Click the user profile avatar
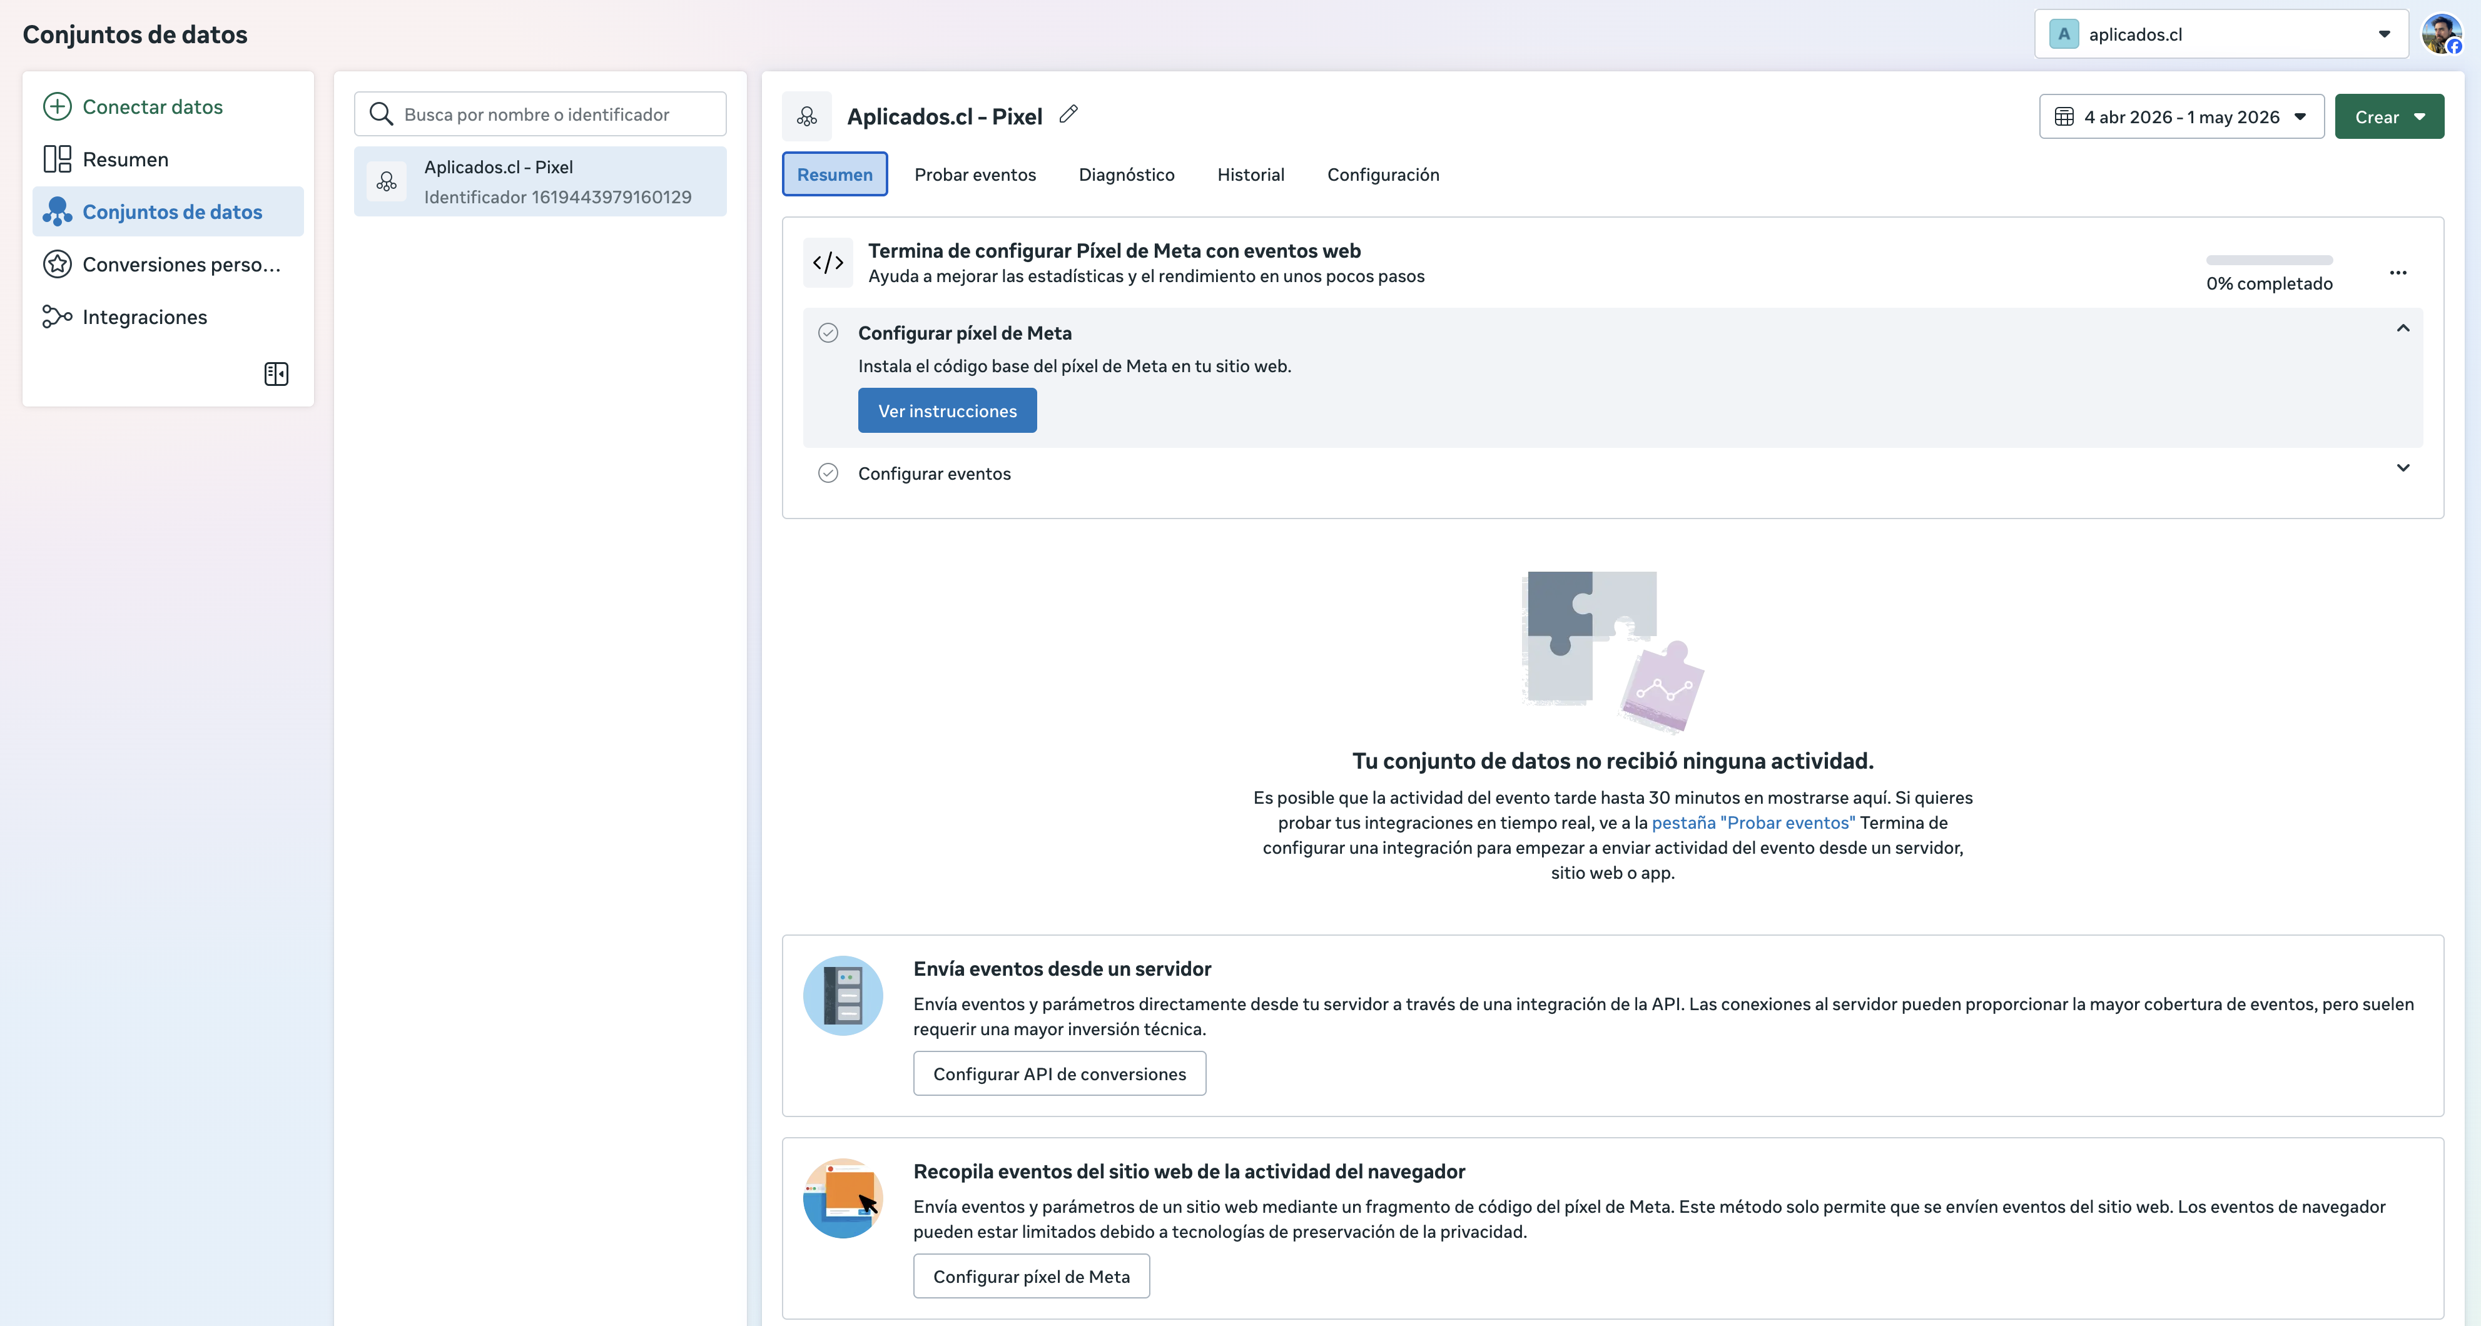 pyautogui.click(x=2442, y=34)
